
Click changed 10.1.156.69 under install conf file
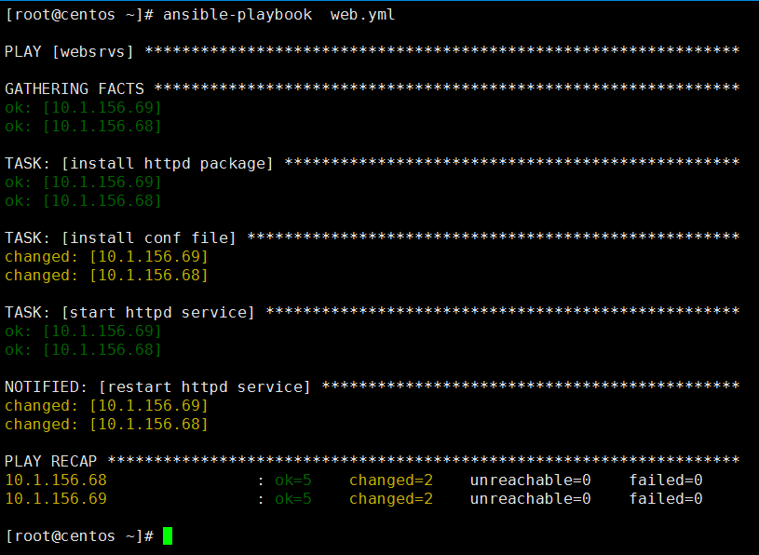click(x=106, y=256)
